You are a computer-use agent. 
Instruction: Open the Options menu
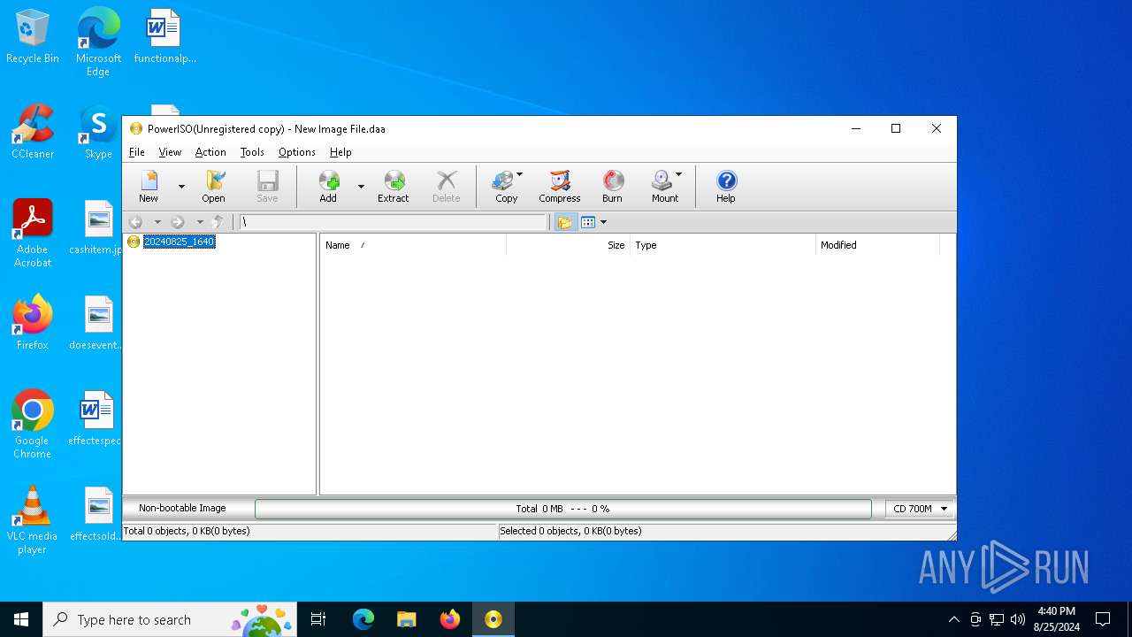coord(297,152)
